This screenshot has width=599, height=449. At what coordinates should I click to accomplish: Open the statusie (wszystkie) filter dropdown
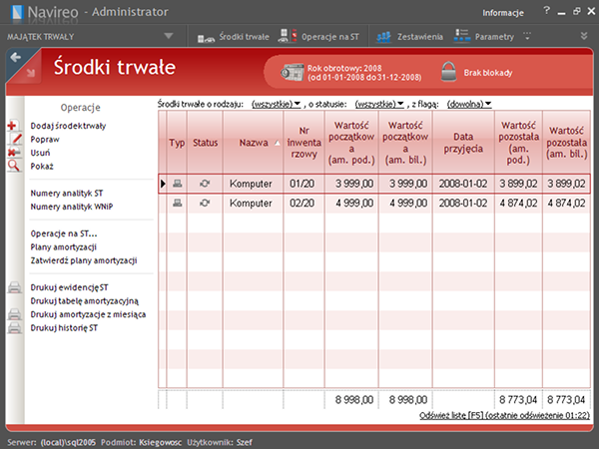pos(379,103)
